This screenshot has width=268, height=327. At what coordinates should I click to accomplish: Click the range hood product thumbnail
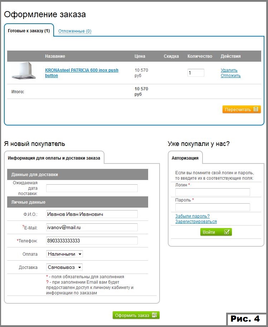[x=24, y=71]
